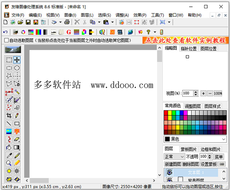This screenshot has width=230, height=190.
Task: Open the 效果(P) menu
Action: coord(140,15)
